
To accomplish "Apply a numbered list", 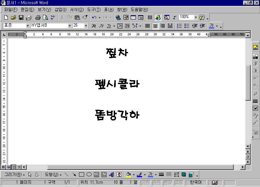I will click(x=179, y=26).
